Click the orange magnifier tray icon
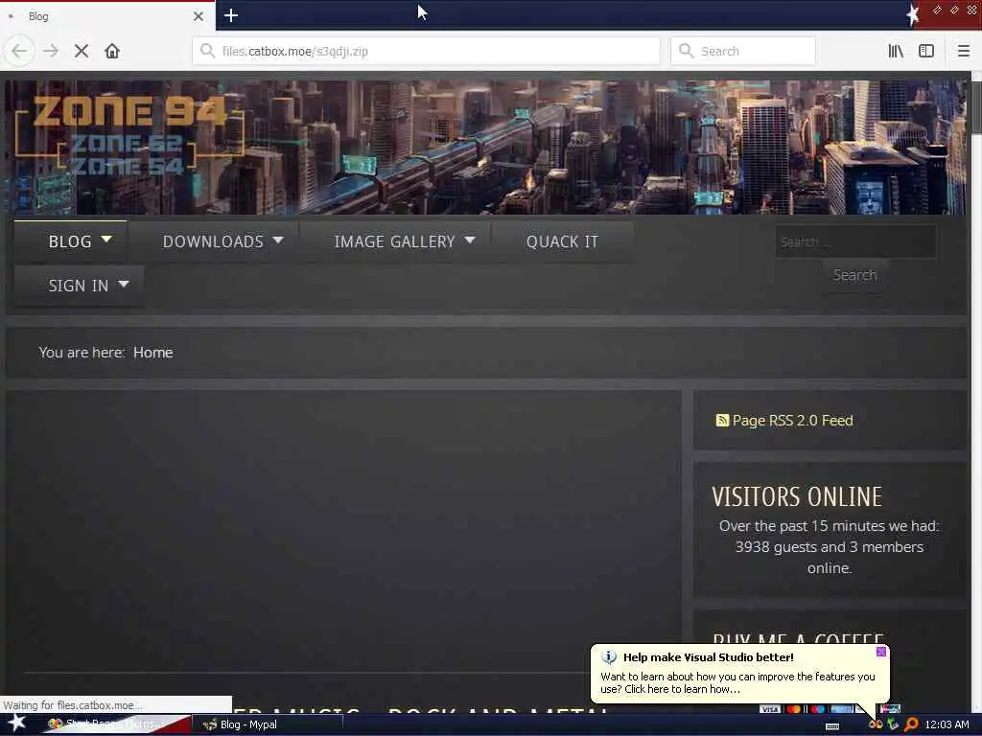 click(x=911, y=724)
